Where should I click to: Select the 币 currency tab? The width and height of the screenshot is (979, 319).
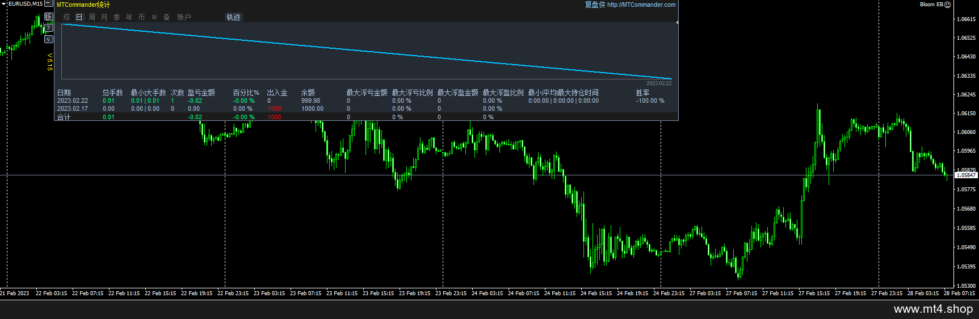tap(142, 17)
